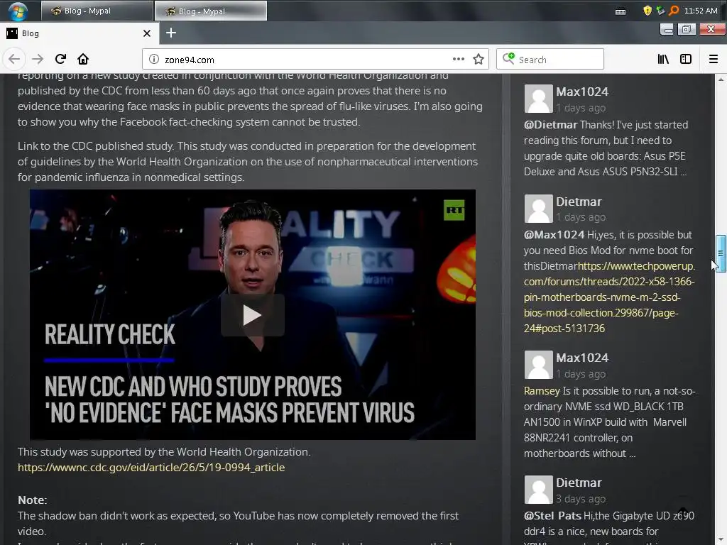
Task: Open Dietmar username posted 3 days ago
Action: pos(579,483)
